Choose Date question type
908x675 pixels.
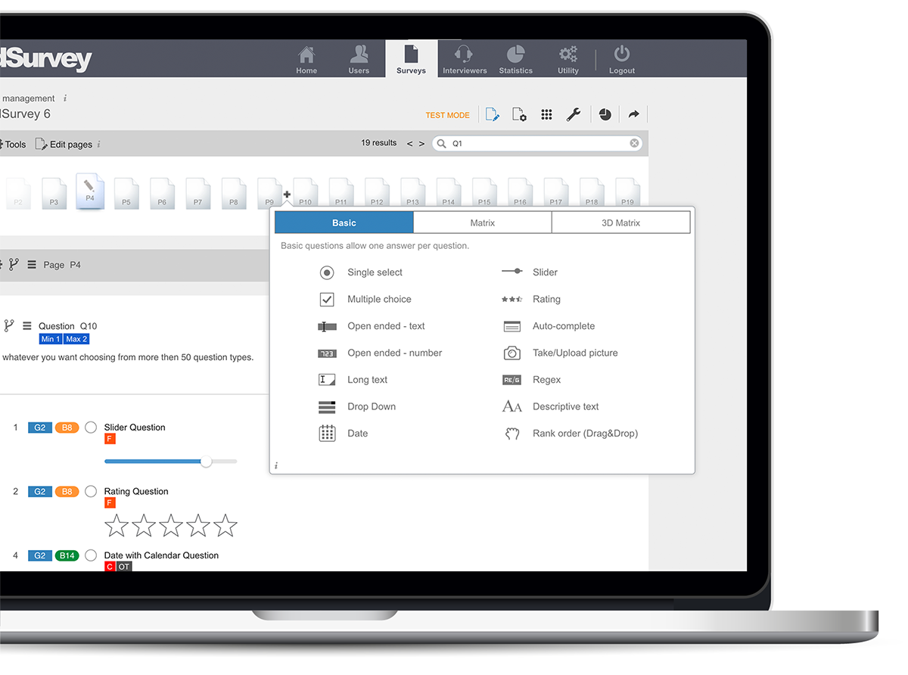click(x=343, y=434)
